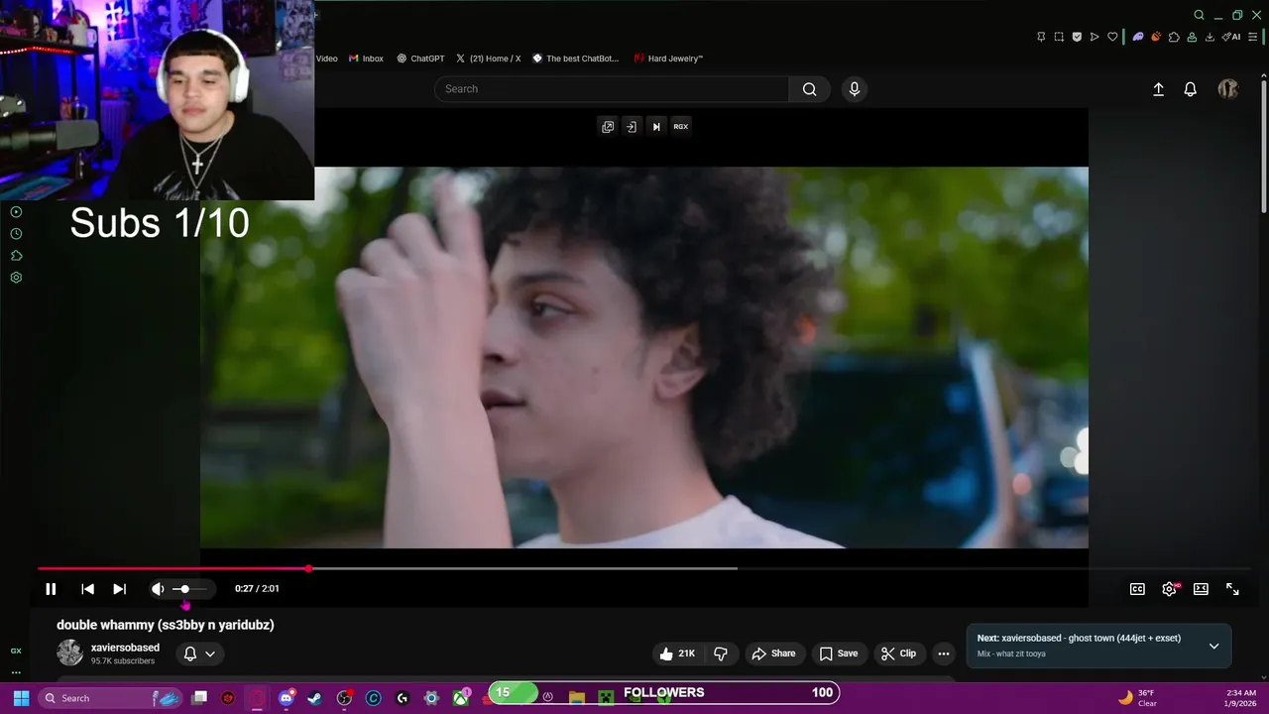
Task: Open the YouTube account avatar menu
Action: tap(1228, 89)
